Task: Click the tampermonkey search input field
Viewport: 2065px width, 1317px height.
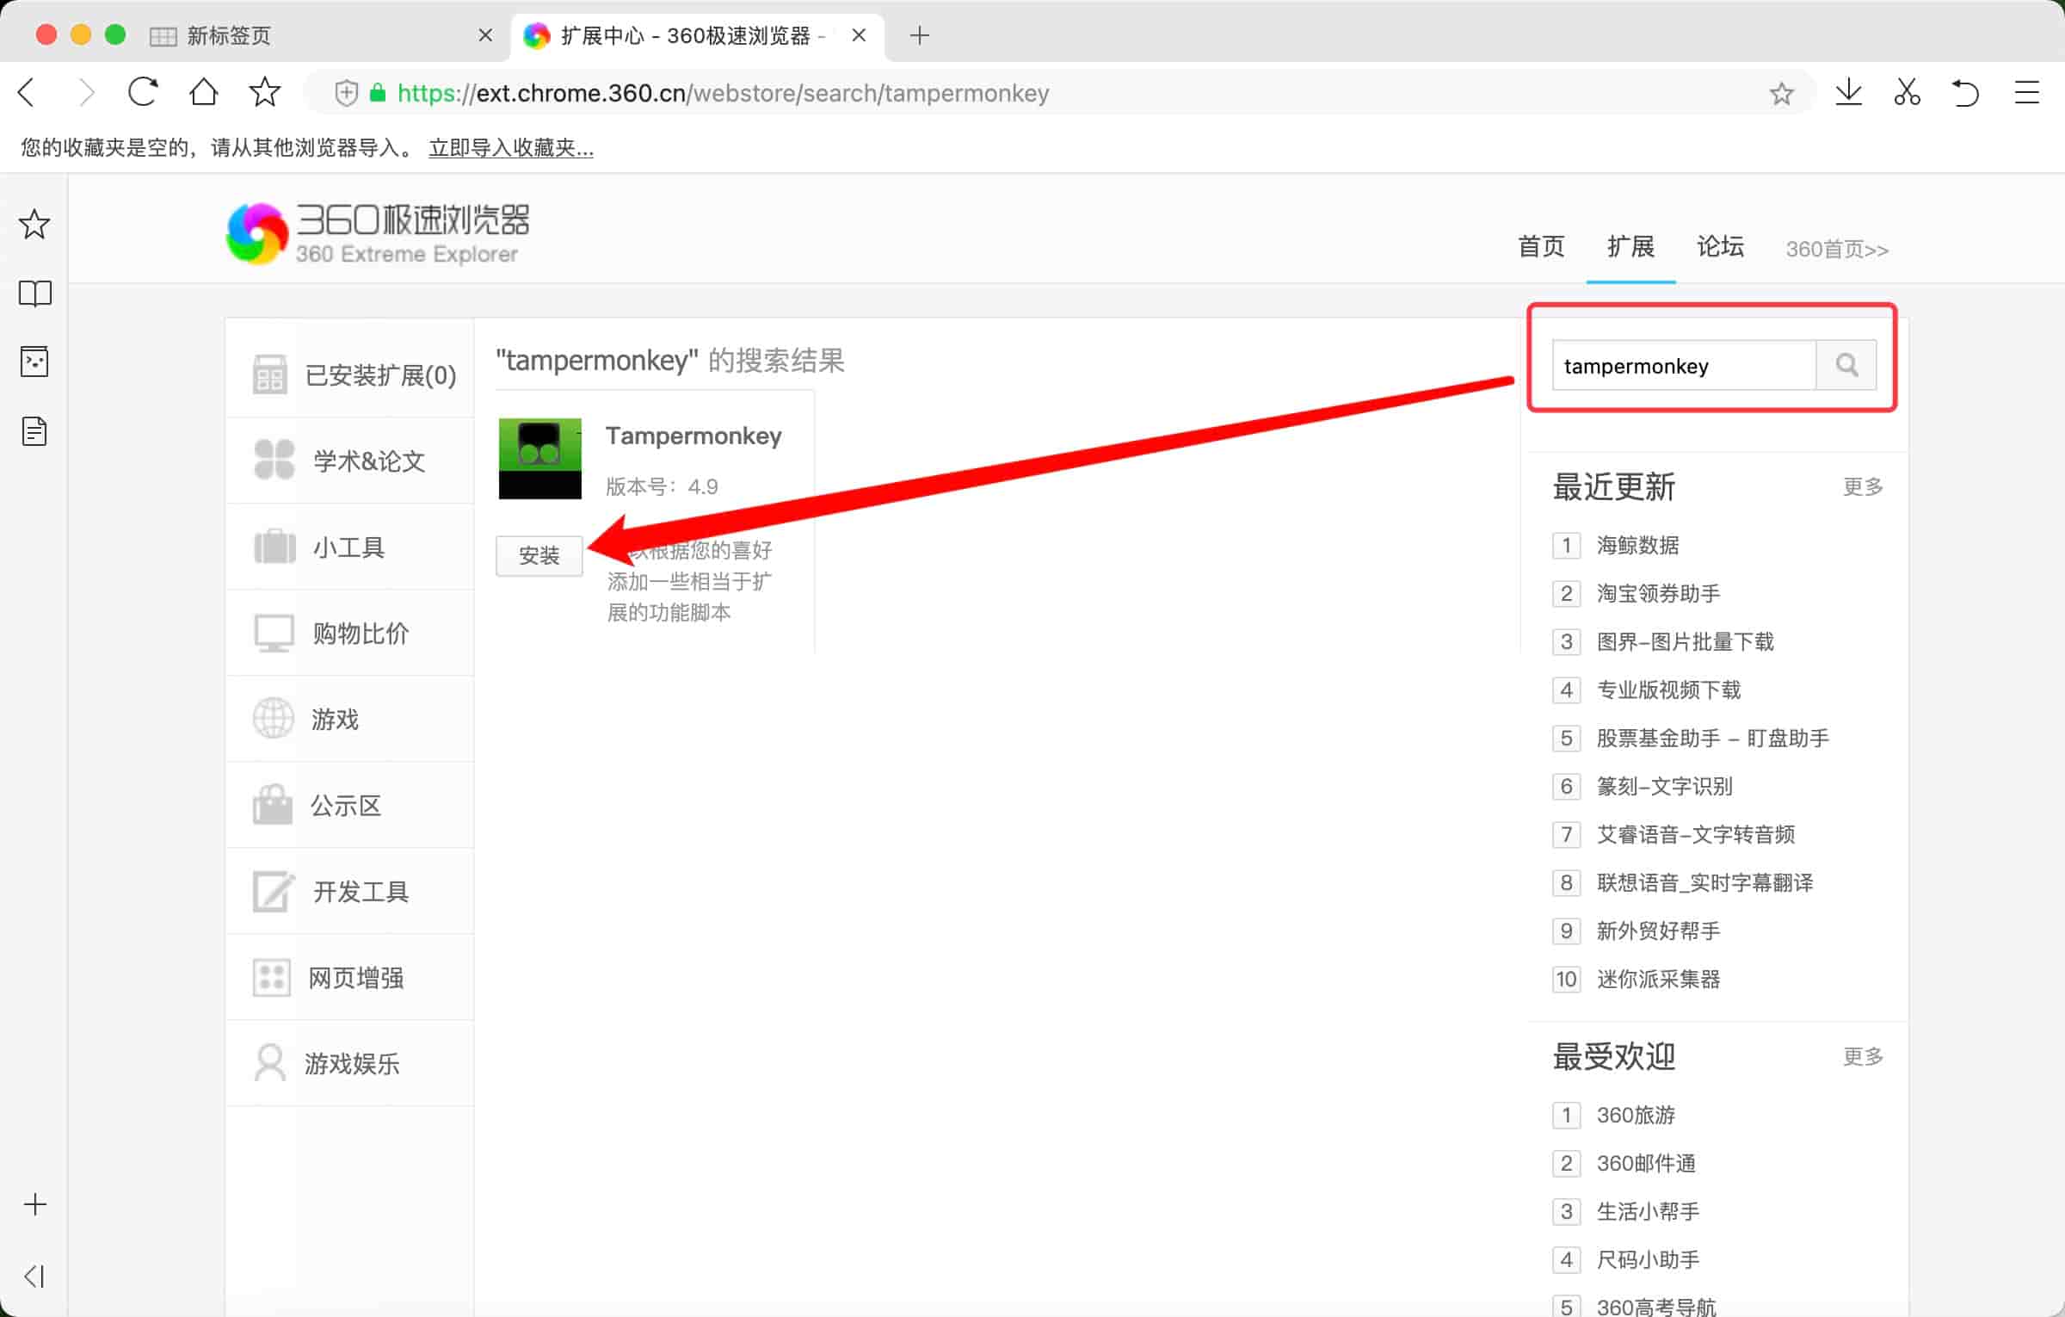Action: tap(1682, 366)
